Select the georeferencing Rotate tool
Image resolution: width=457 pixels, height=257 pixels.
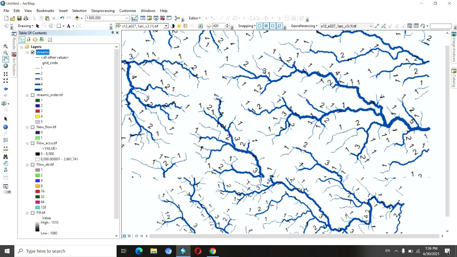(x=423, y=26)
